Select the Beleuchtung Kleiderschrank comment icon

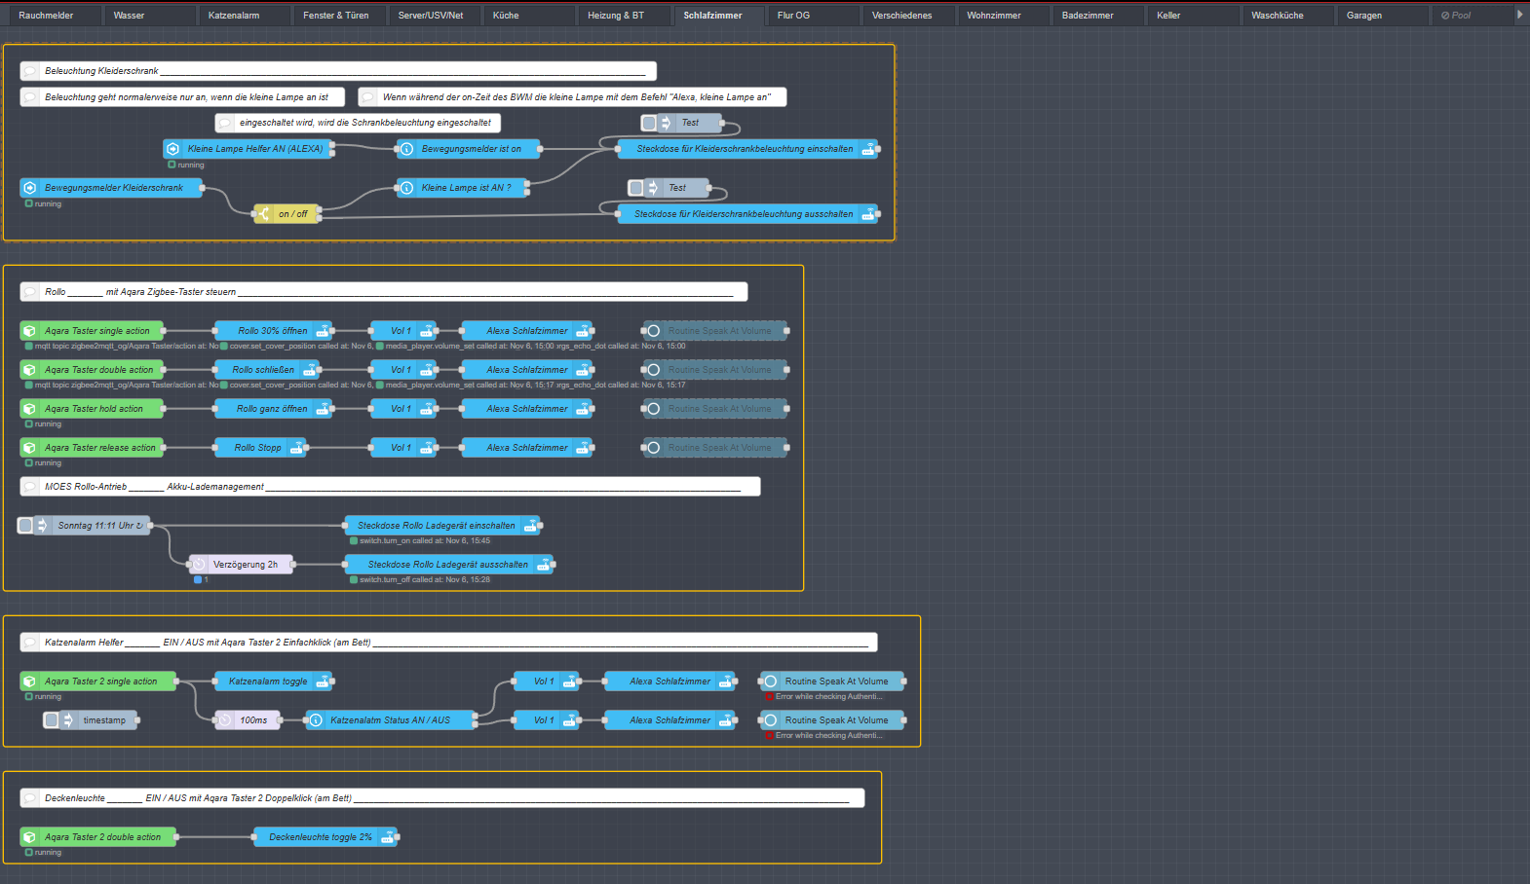click(x=30, y=71)
